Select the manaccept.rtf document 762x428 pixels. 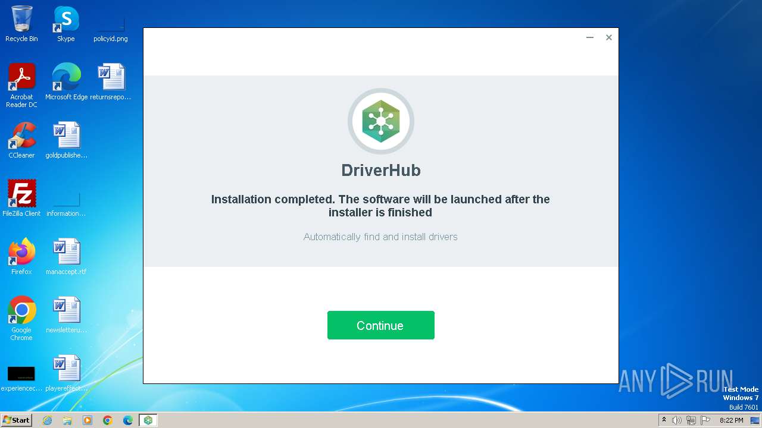tap(66, 257)
